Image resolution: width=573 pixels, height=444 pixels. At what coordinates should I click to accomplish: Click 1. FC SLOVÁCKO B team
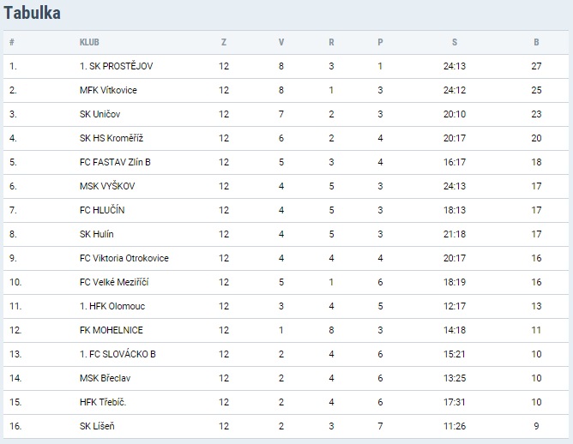click(118, 354)
